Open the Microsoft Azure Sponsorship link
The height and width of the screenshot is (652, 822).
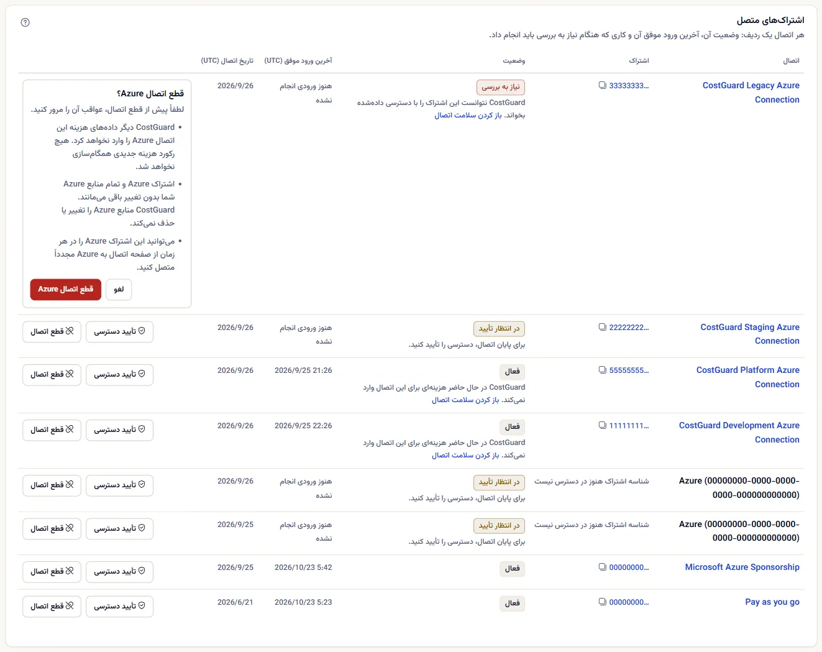742,567
